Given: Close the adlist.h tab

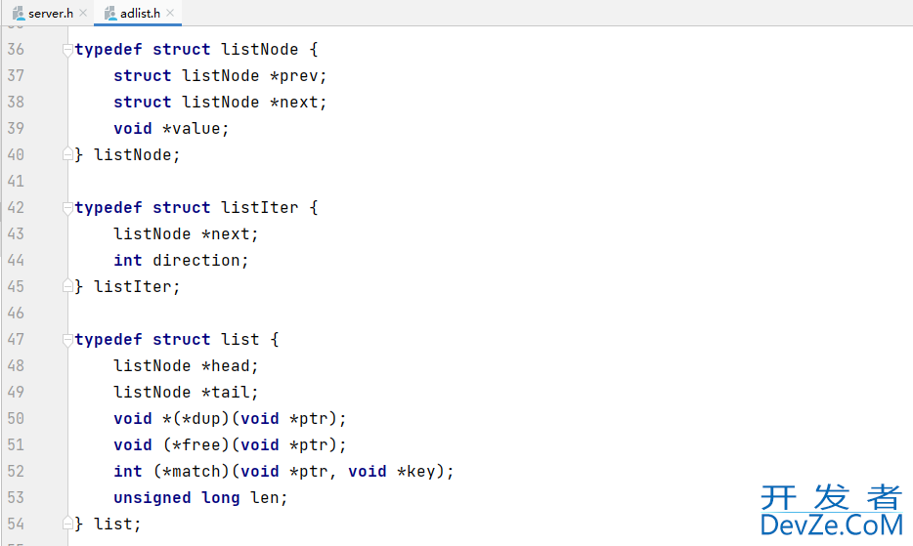Looking at the screenshot, I should pyautogui.click(x=170, y=13).
